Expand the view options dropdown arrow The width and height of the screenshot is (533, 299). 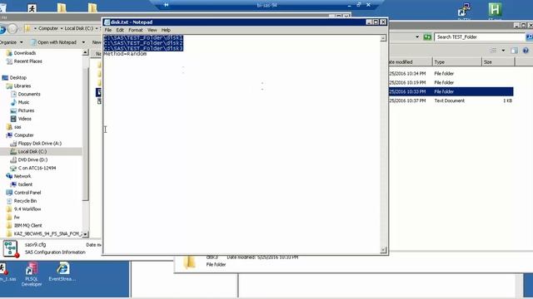click(503, 51)
